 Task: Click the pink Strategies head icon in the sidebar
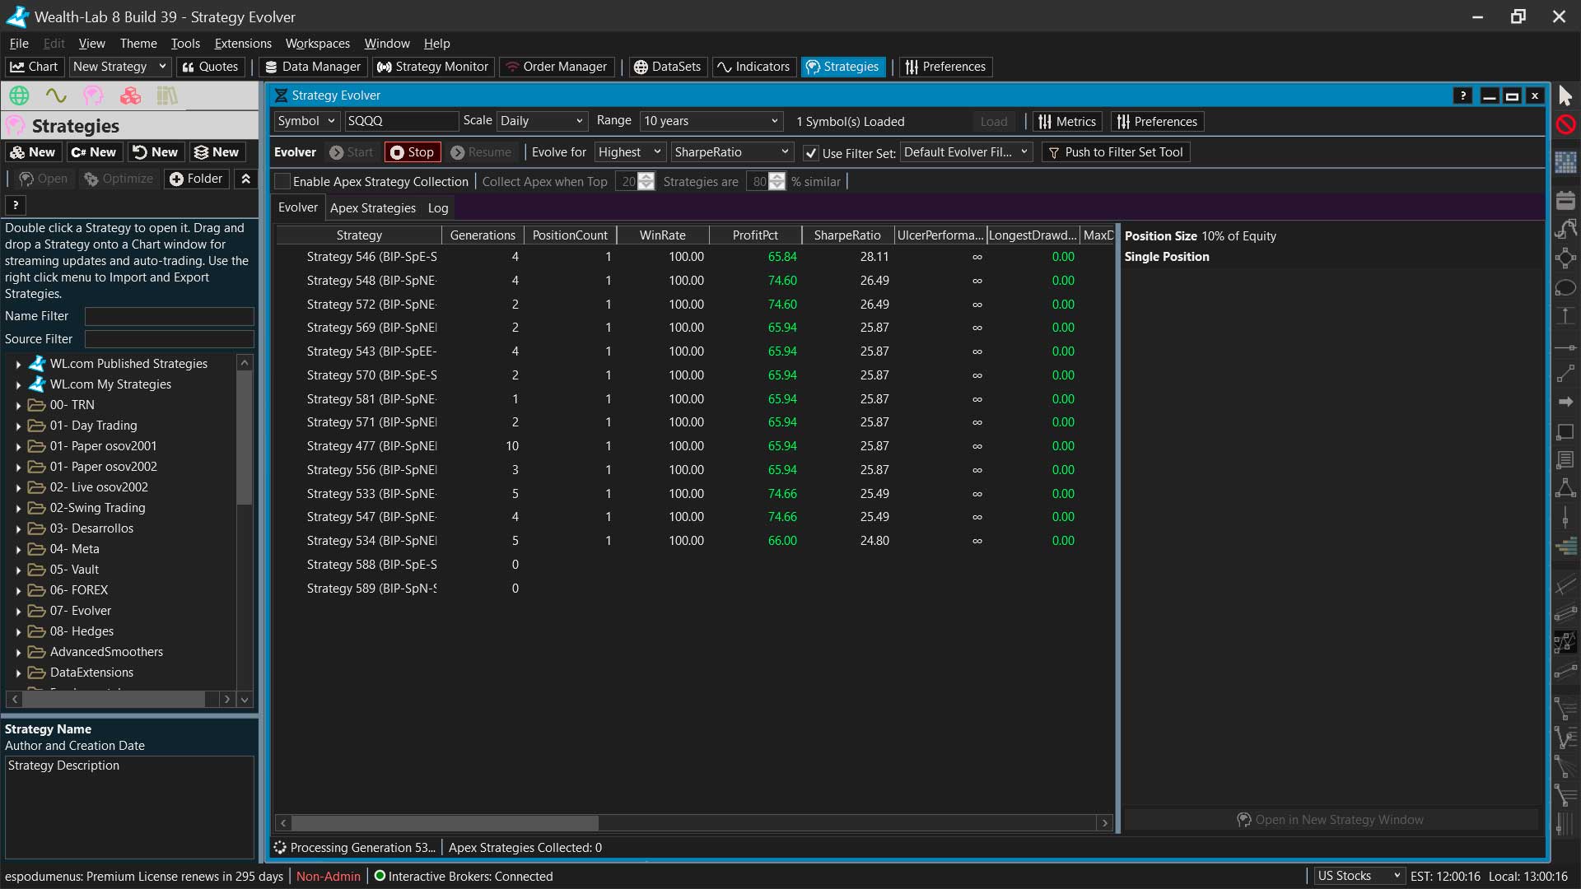[x=92, y=95]
